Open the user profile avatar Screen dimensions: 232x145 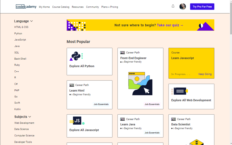click(183, 7)
